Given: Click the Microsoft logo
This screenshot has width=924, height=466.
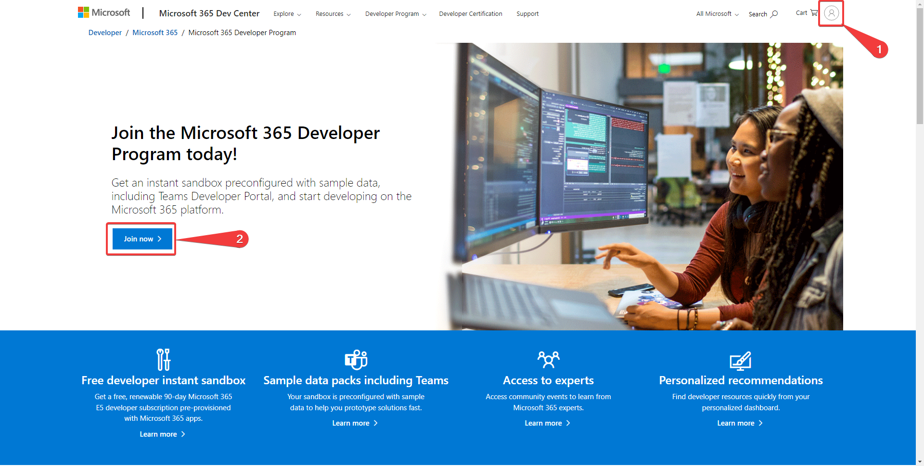Looking at the screenshot, I should click(104, 13).
